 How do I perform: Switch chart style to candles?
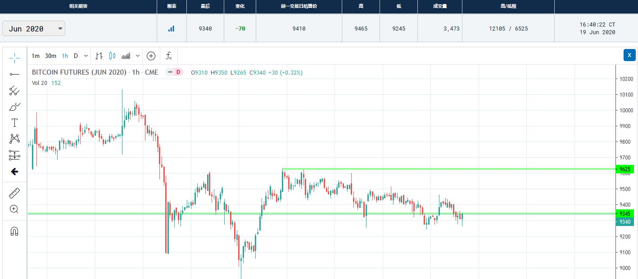point(112,56)
